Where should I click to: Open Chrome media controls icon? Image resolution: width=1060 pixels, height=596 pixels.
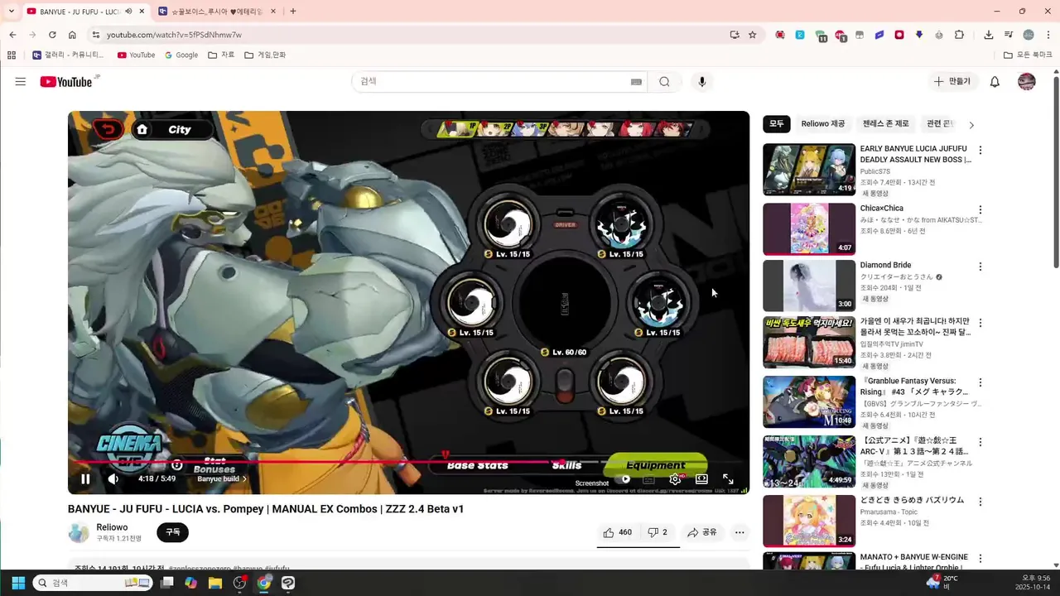tap(1008, 35)
